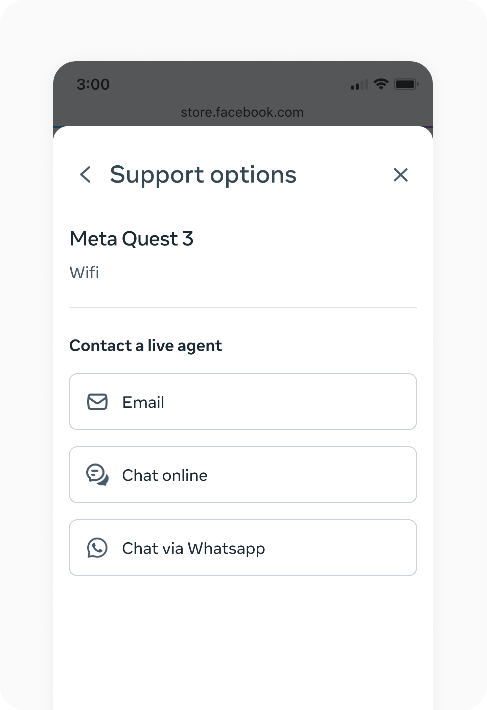
Task: Close the Support options sheet with the X
Action: coord(400,175)
